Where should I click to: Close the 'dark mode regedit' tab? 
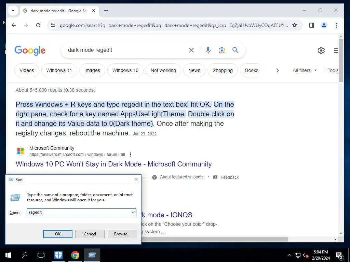(94, 11)
